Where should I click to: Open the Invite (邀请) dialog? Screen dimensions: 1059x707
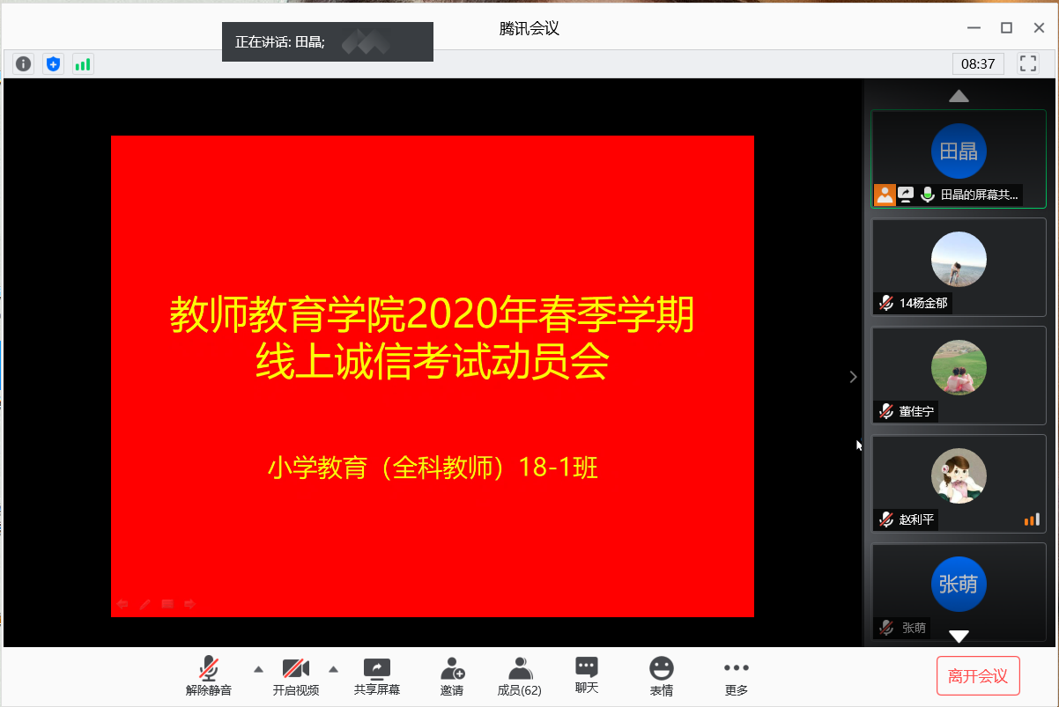pyautogui.click(x=452, y=676)
